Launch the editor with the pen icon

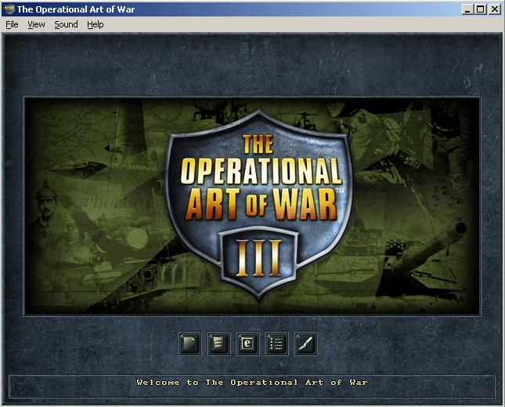305,343
